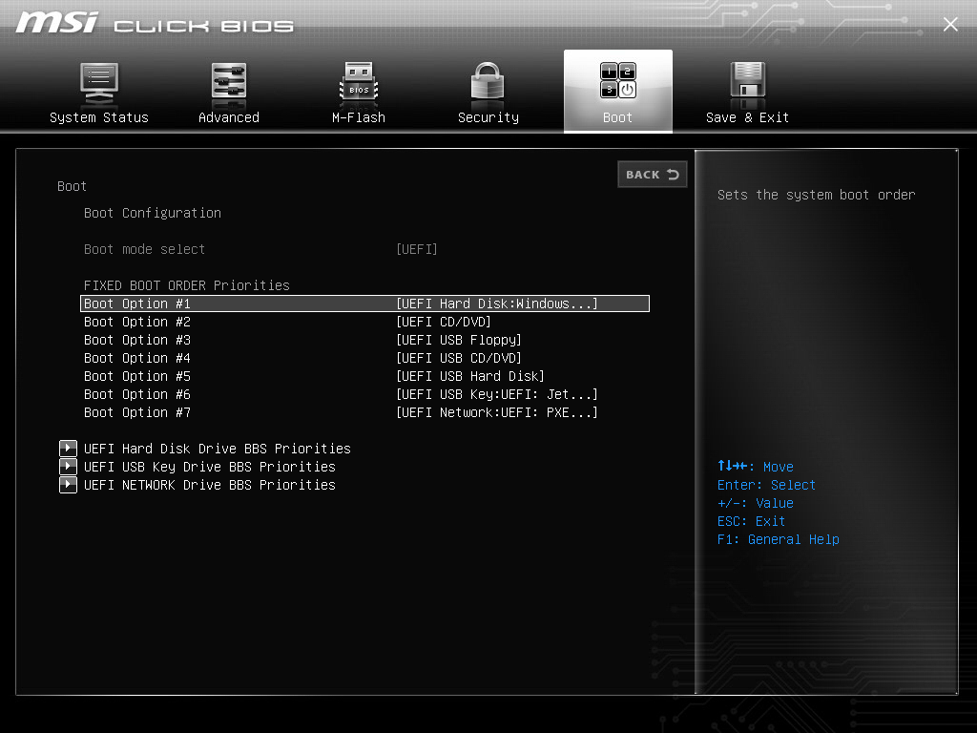Open UEFI USB Key Drive BBS Priorities
This screenshot has height=733, width=977.
coord(209,467)
